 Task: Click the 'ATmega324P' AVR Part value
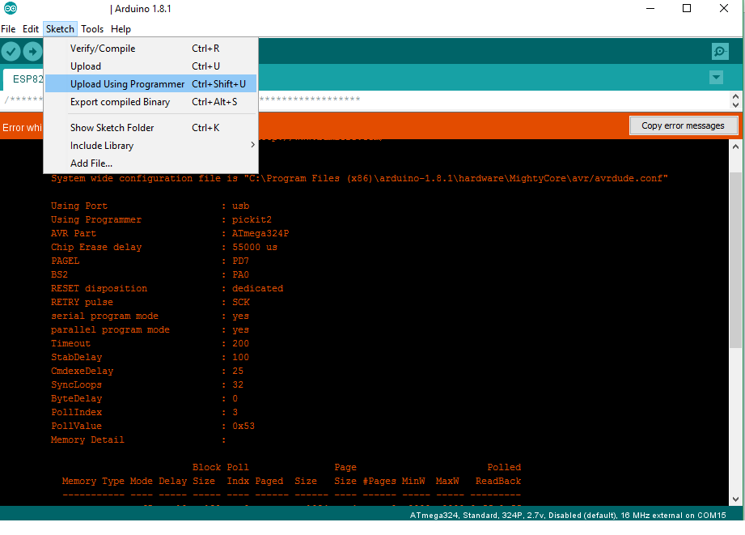(x=260, y=233)
